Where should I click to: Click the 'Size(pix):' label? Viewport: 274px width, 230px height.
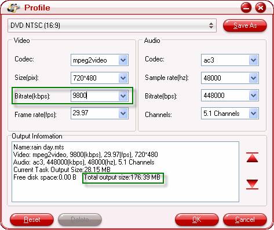click(x=27, y=78)
